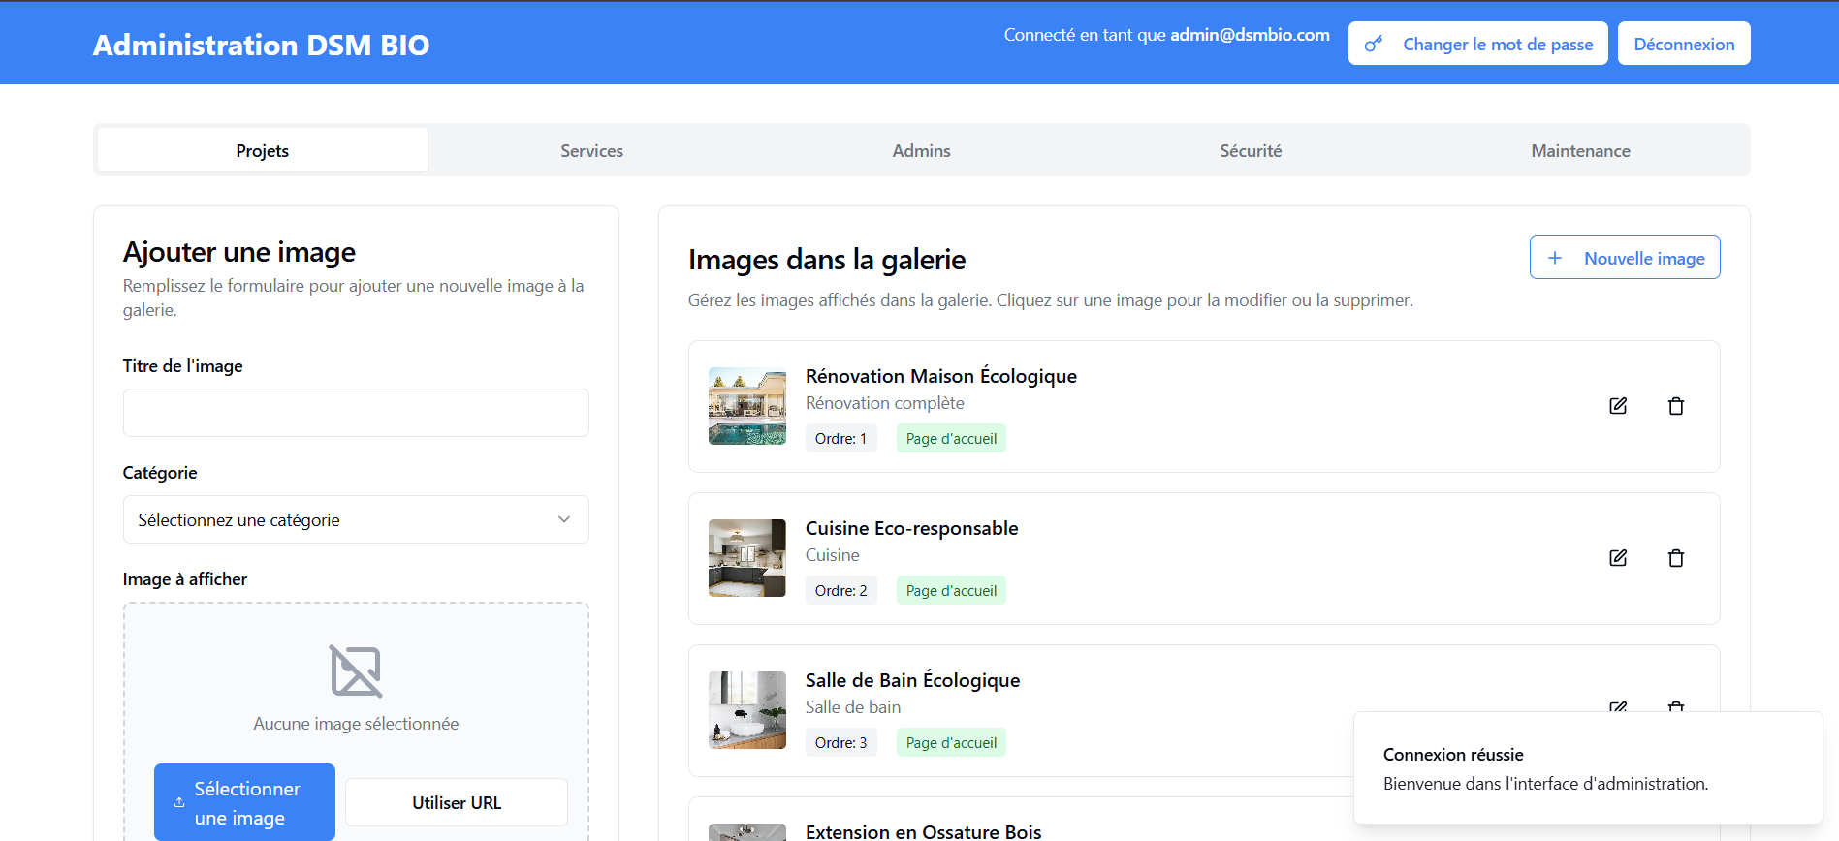Click trash icon for Cuisine Eco-responsable
This screenshot has height=841, width=1839.
coord(1675,558)
